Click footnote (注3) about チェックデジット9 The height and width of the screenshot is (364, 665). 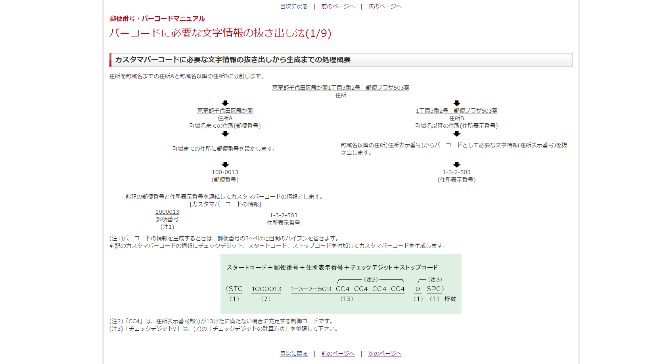(225, 329)
